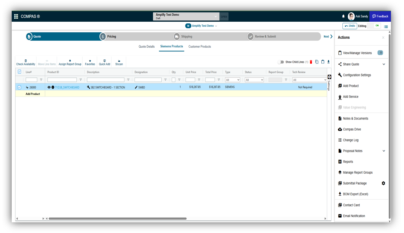Click Next to advance the wizard

click(328, 37)
